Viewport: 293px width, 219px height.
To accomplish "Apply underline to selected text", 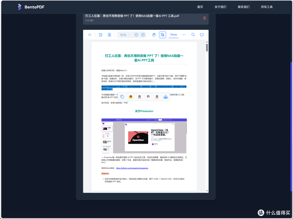I will [x=140, y=97].
